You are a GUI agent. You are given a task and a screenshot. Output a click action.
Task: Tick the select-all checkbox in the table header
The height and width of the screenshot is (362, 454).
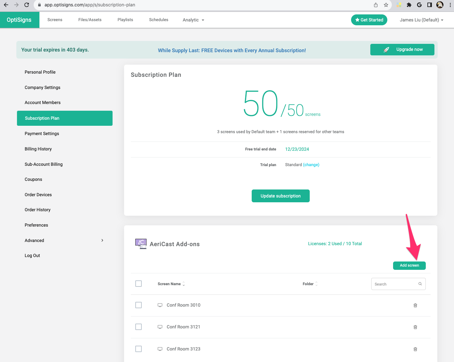(139, 284)
